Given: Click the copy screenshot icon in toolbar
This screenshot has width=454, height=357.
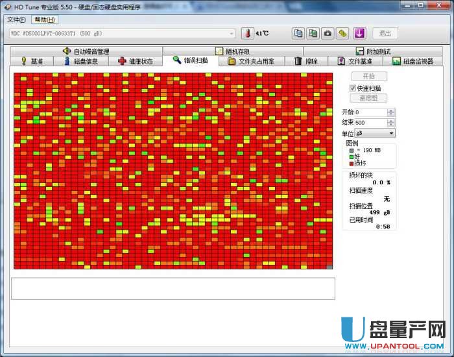Looking at the screenshot, I should click(x=313, y=33).
